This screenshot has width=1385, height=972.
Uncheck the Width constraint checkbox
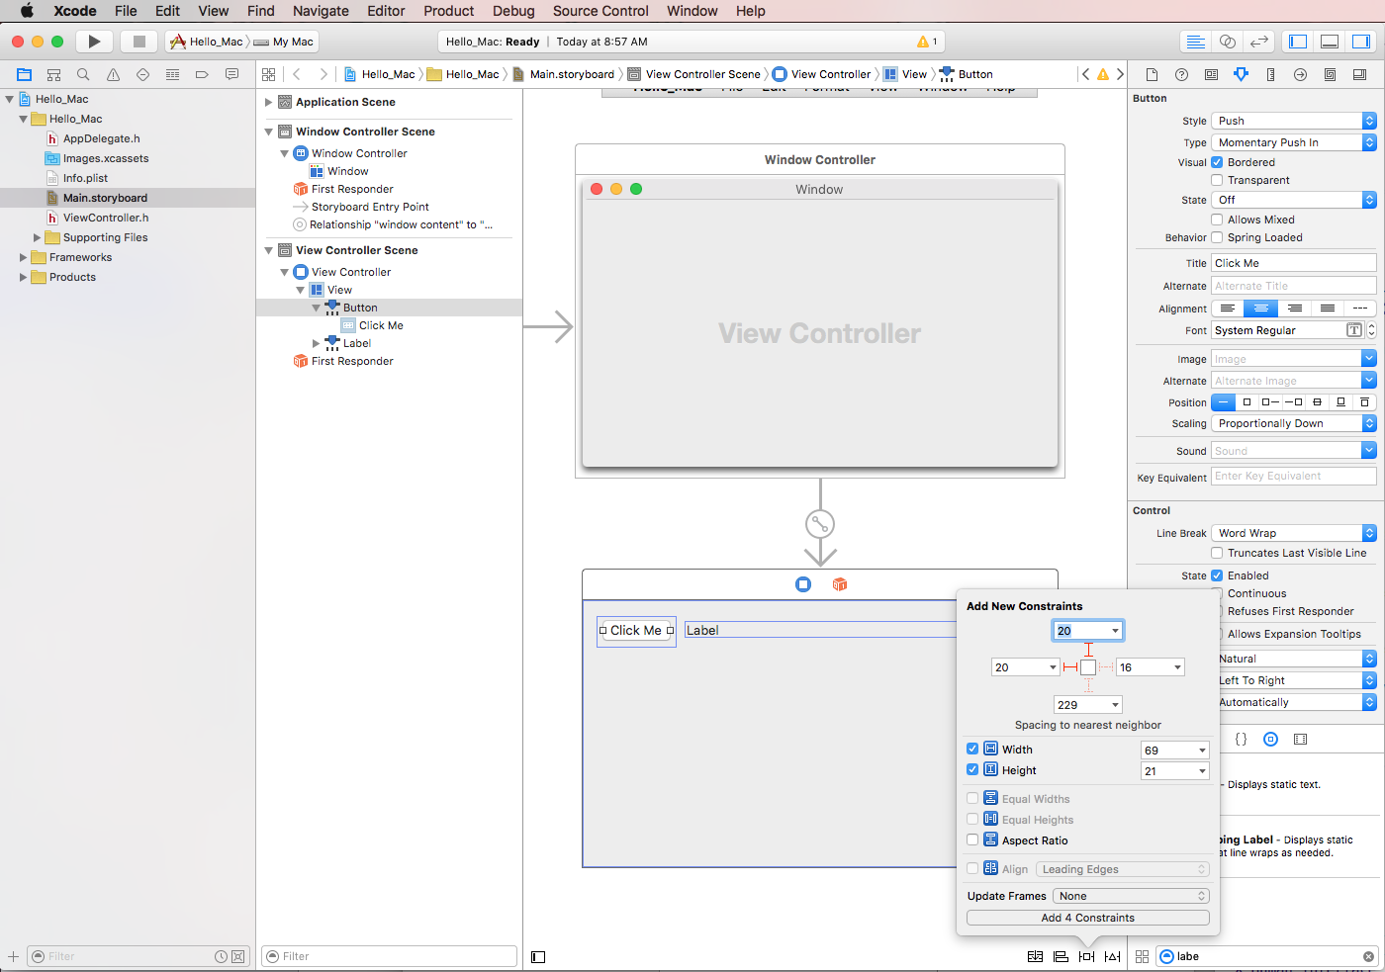pyautogui.click(x=972, y=749)
